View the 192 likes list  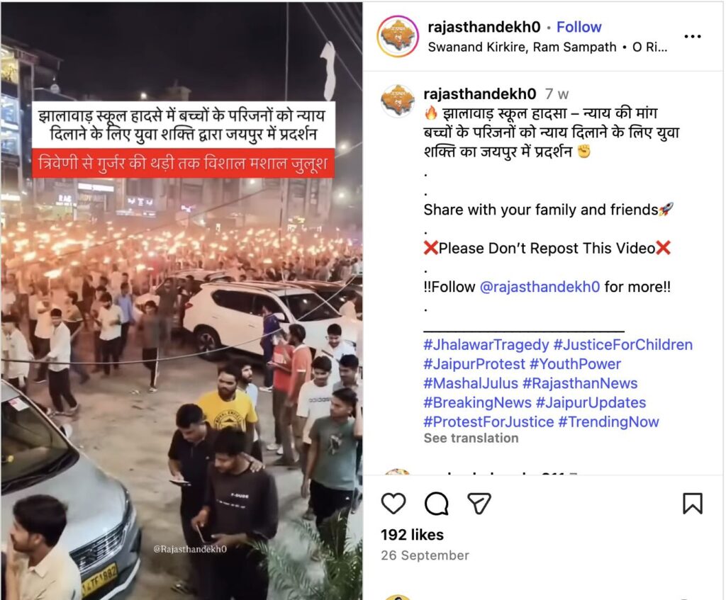coord(412,535)
